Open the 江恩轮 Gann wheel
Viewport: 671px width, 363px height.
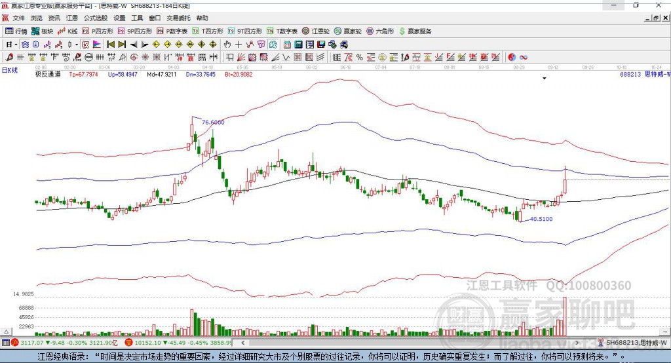pos(316,31)
